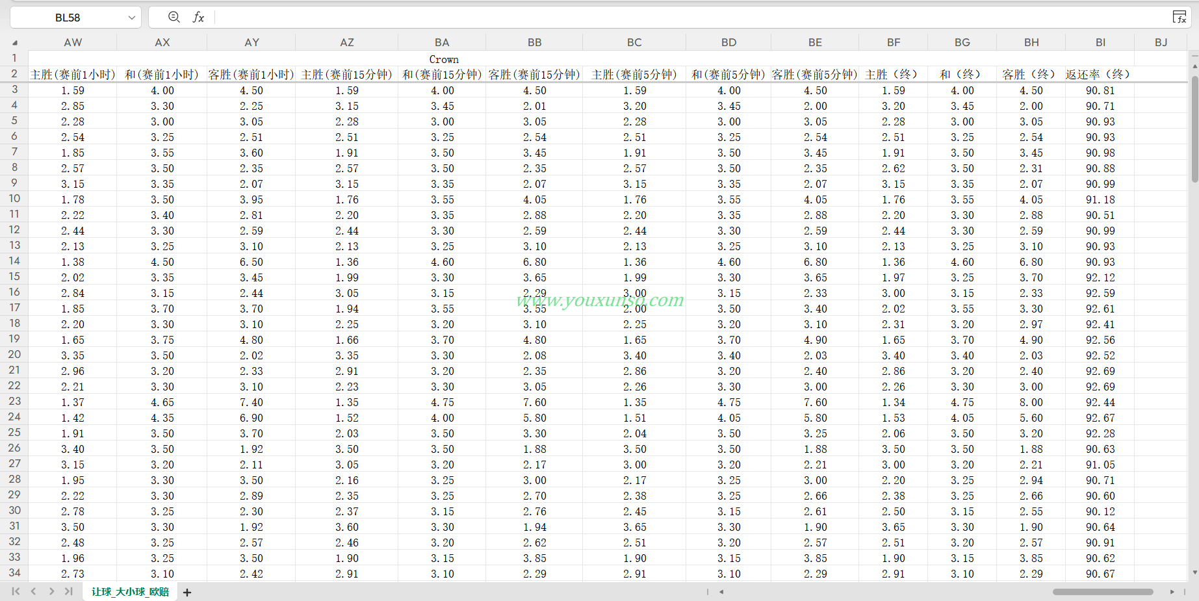Click the horizontal scrollbar right arrow
The image size is (1199, 601).
click(x=1172, y=592)
